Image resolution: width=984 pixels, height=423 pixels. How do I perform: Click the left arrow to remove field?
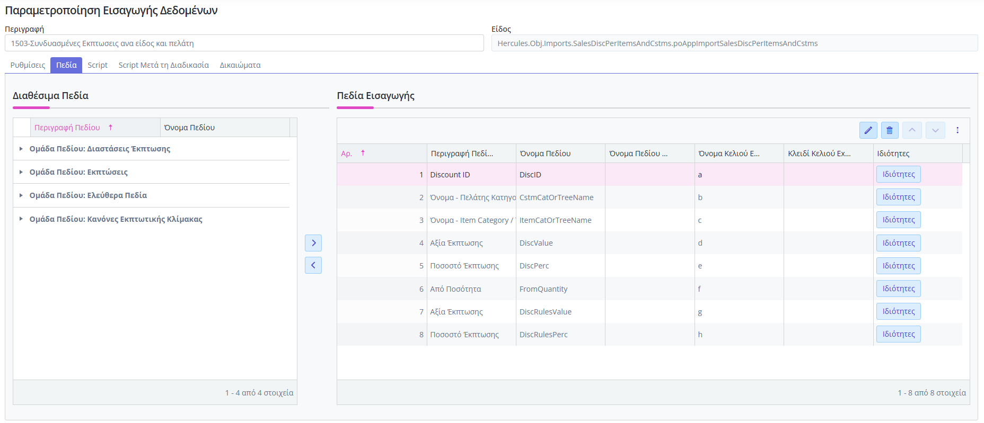tap(313, 265)
